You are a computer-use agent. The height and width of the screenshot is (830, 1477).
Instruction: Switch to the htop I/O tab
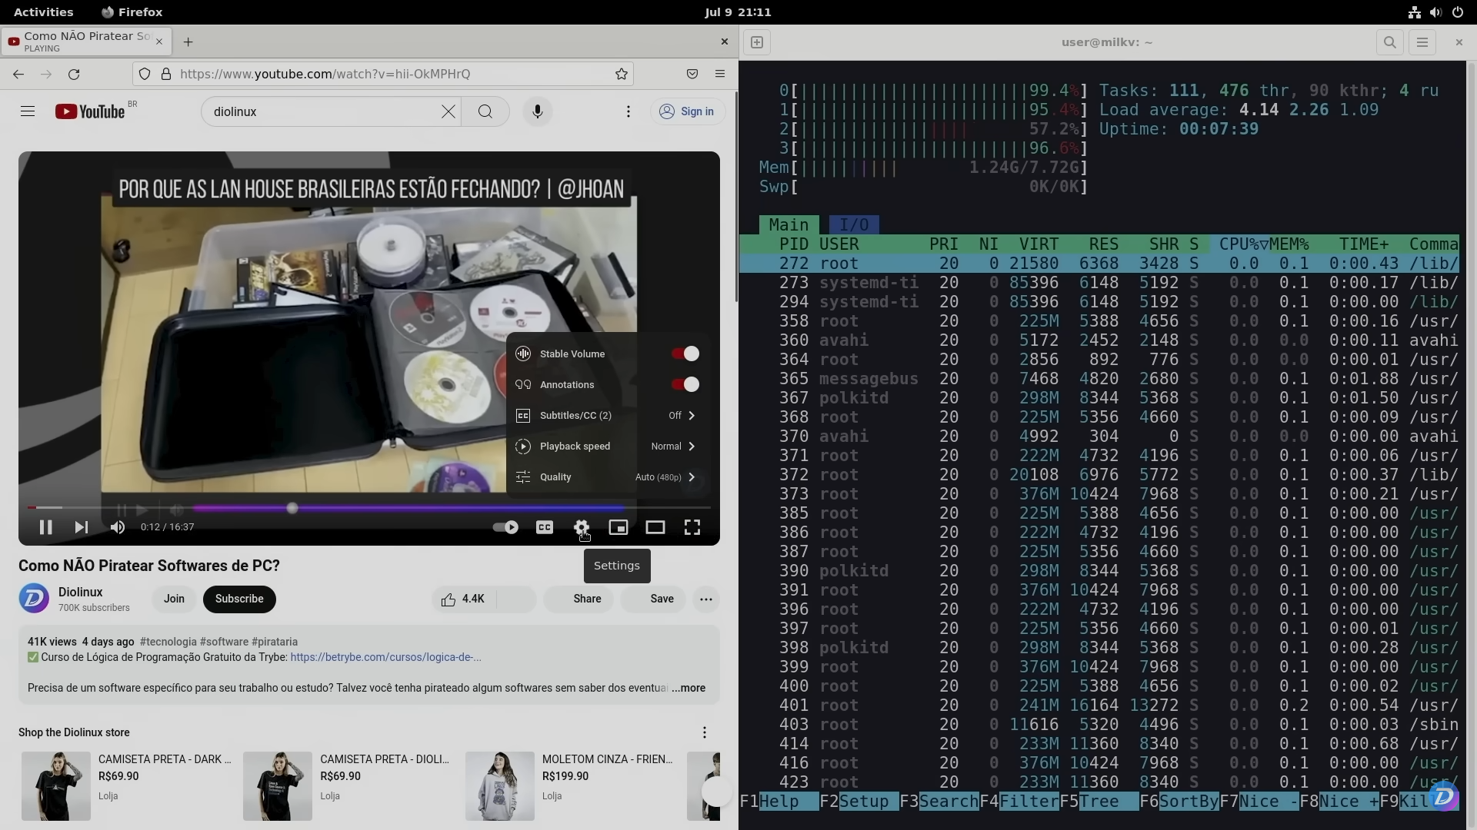pyautogui.click(x=853, y=225)
